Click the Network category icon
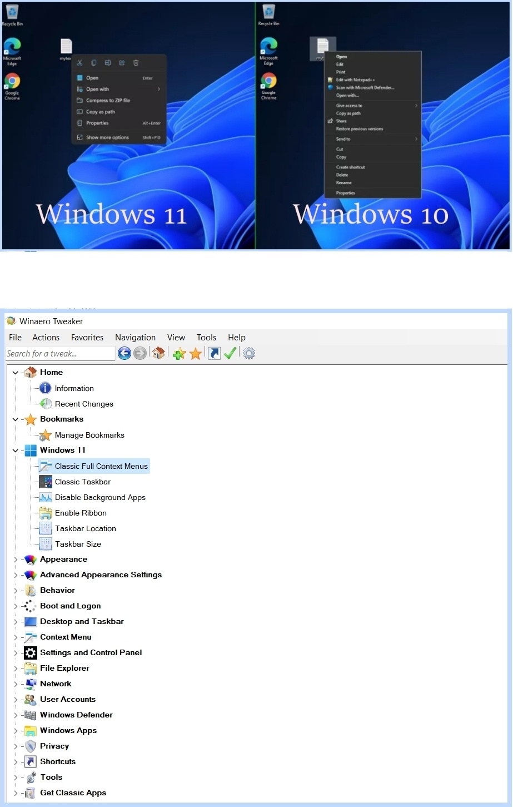This screenshot has width=513, height=807. (30, 684)
